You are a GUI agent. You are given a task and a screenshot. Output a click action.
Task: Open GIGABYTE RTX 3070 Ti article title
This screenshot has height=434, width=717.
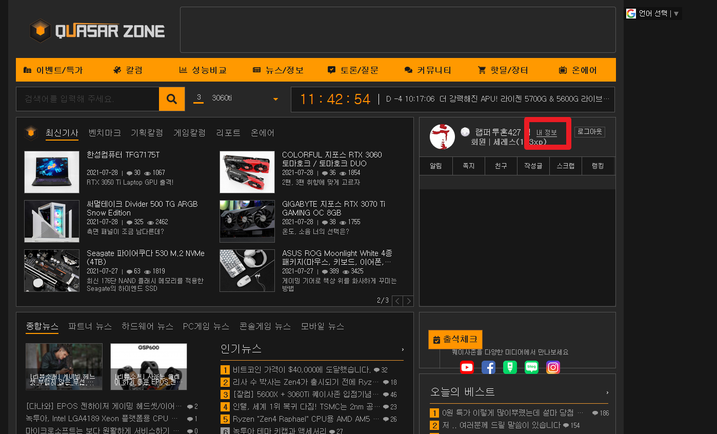[333, 208]
